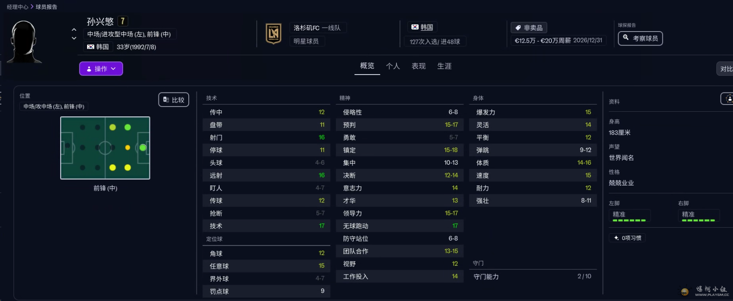
Task: Click the Korean flag beside 127次入选
Action: click(x=415, y=27)
